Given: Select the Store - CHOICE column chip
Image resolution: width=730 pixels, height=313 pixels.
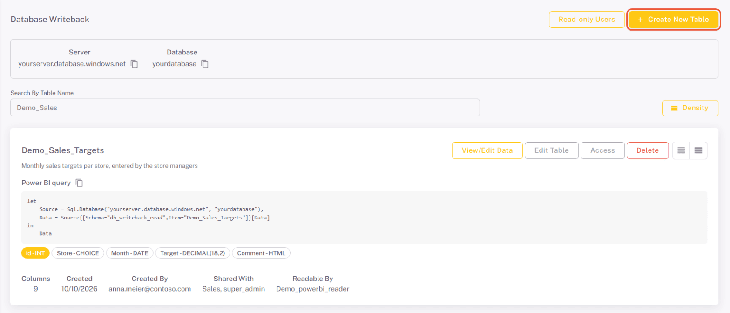Looking at the screenshot, I should pos(78,253).
